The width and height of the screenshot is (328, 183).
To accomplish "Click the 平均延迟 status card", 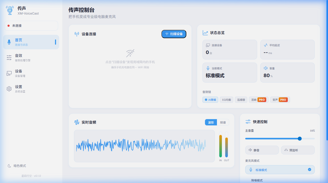I will click(288, 50).
